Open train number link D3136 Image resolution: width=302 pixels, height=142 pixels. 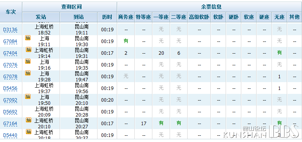pyautogui.click(x=10, y=30)
